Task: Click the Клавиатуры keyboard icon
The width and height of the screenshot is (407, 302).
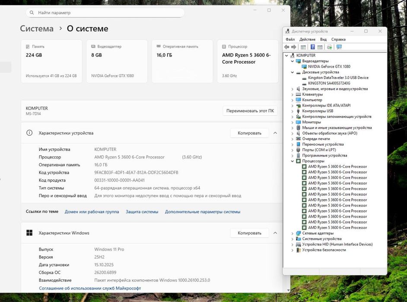Action: pos(298,95)
